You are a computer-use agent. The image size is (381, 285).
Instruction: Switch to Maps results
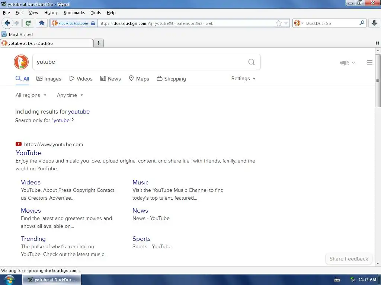[139, 79]
